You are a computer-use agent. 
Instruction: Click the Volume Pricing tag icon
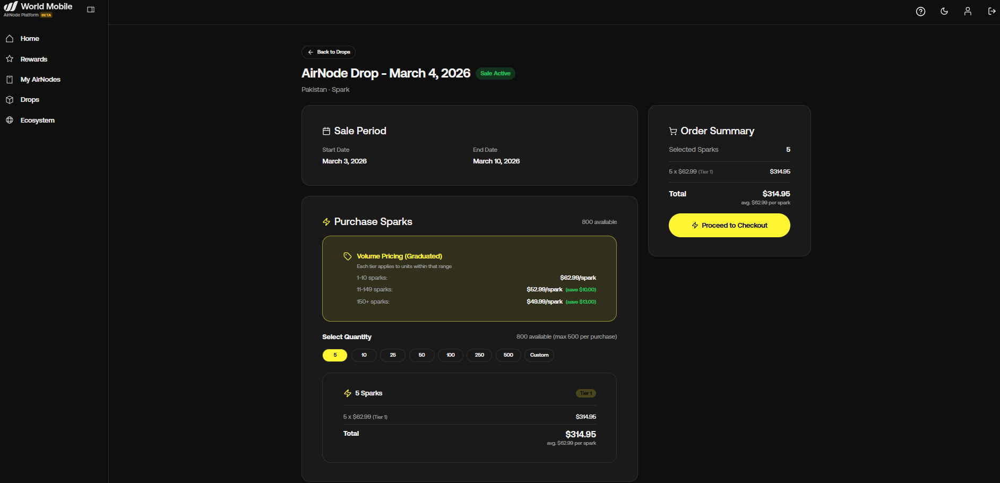(x=348, y=256)
